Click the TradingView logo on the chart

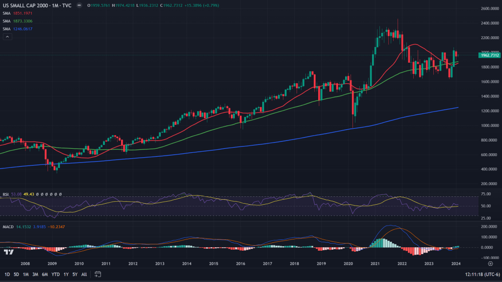pos(8,252)
